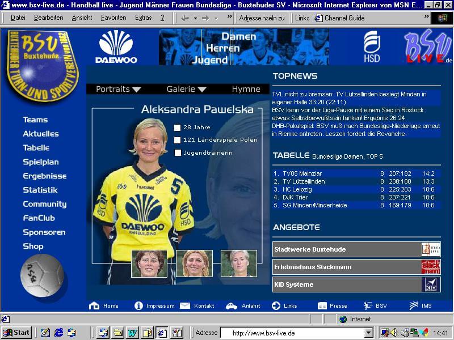The width and height of the screenshot is (454, 340).
Task: Open the HSD sponsor logo
Action: click(372, 47)
